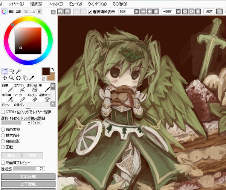Select the hand pan tool
Viewport: 226px width, 190px height.
25,78
